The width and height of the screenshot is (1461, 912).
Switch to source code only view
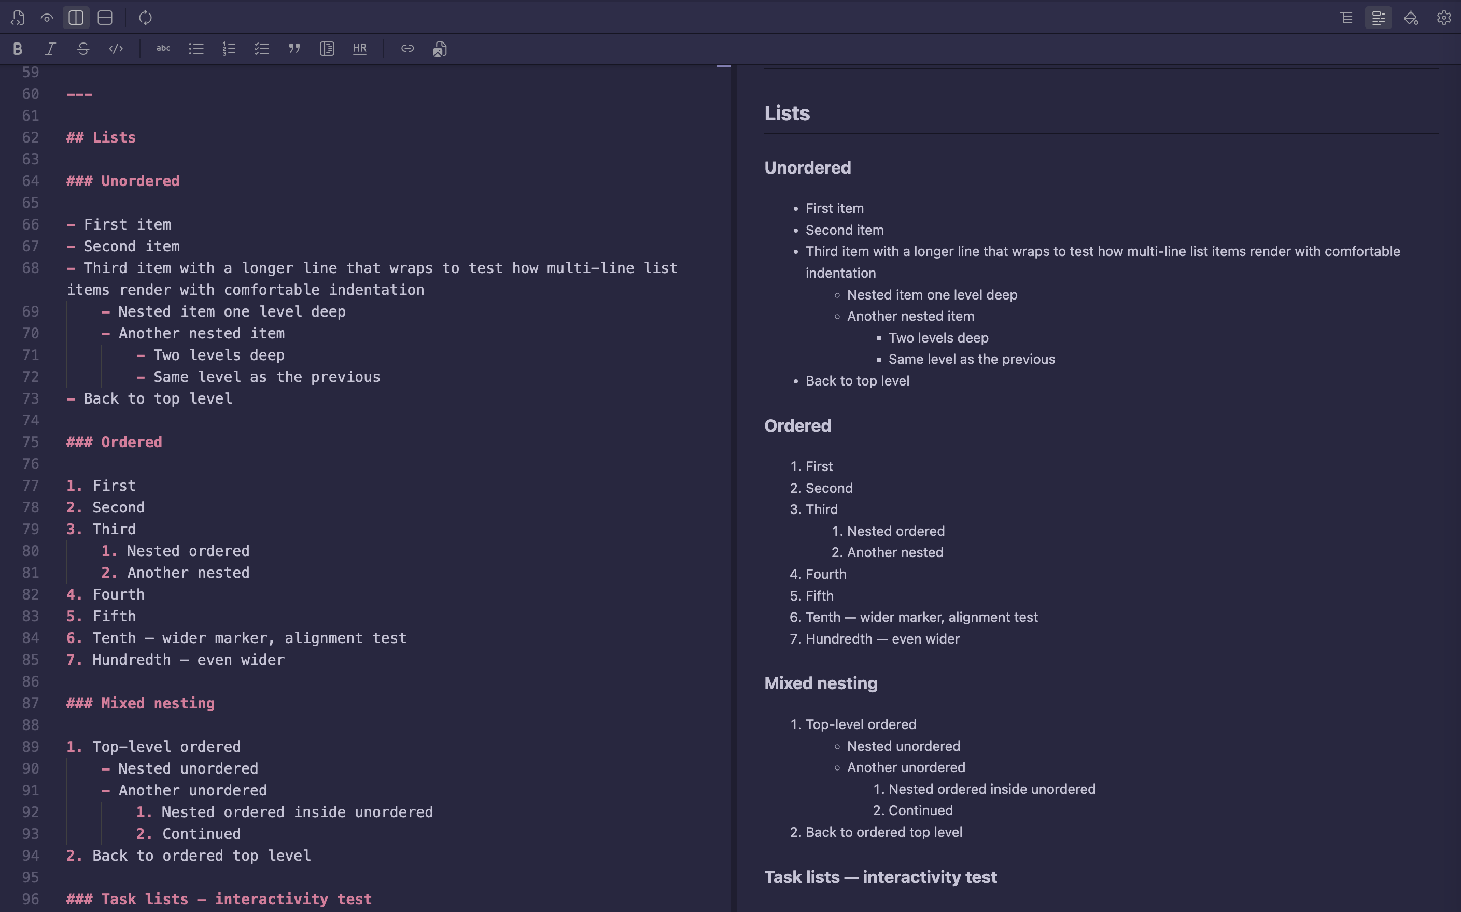point(18,18)
